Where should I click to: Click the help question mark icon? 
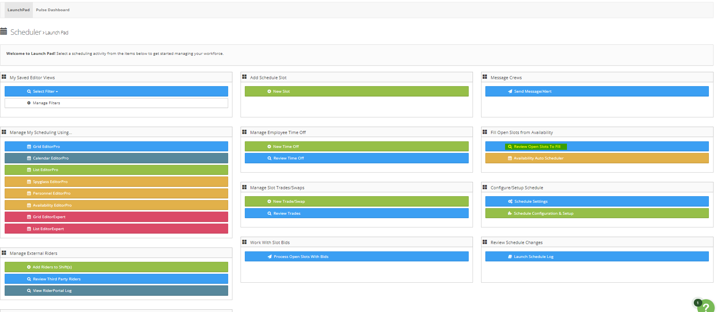tap(706, 307)
